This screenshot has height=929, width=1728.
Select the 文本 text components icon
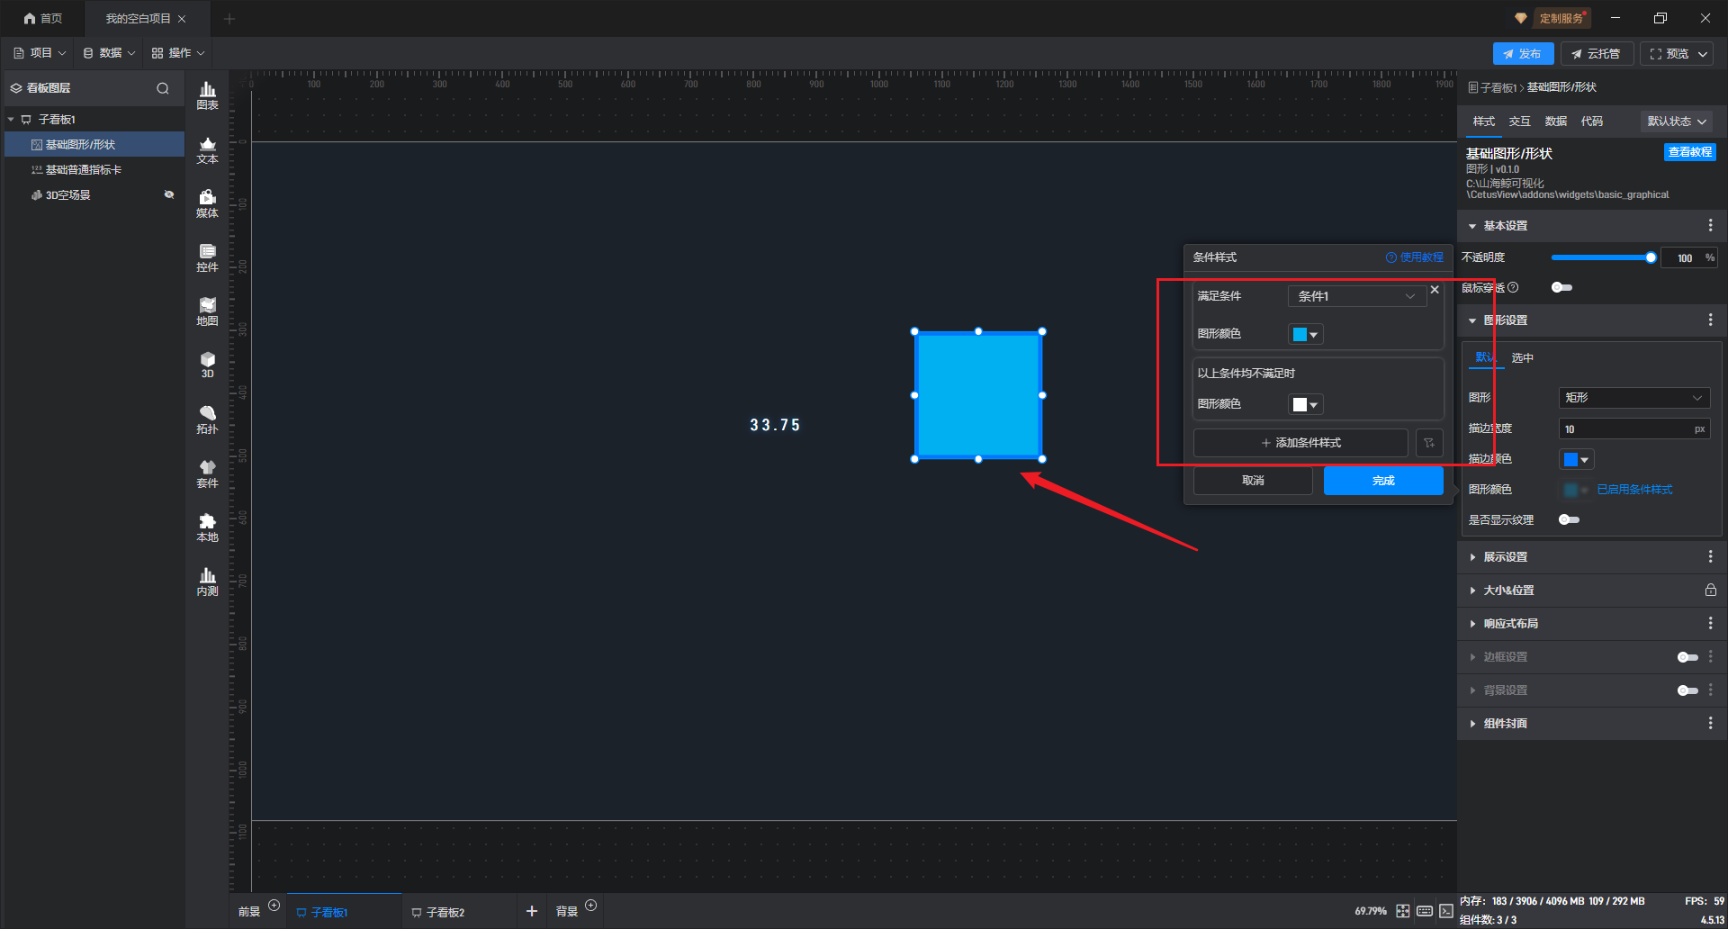tap(207, 149)
